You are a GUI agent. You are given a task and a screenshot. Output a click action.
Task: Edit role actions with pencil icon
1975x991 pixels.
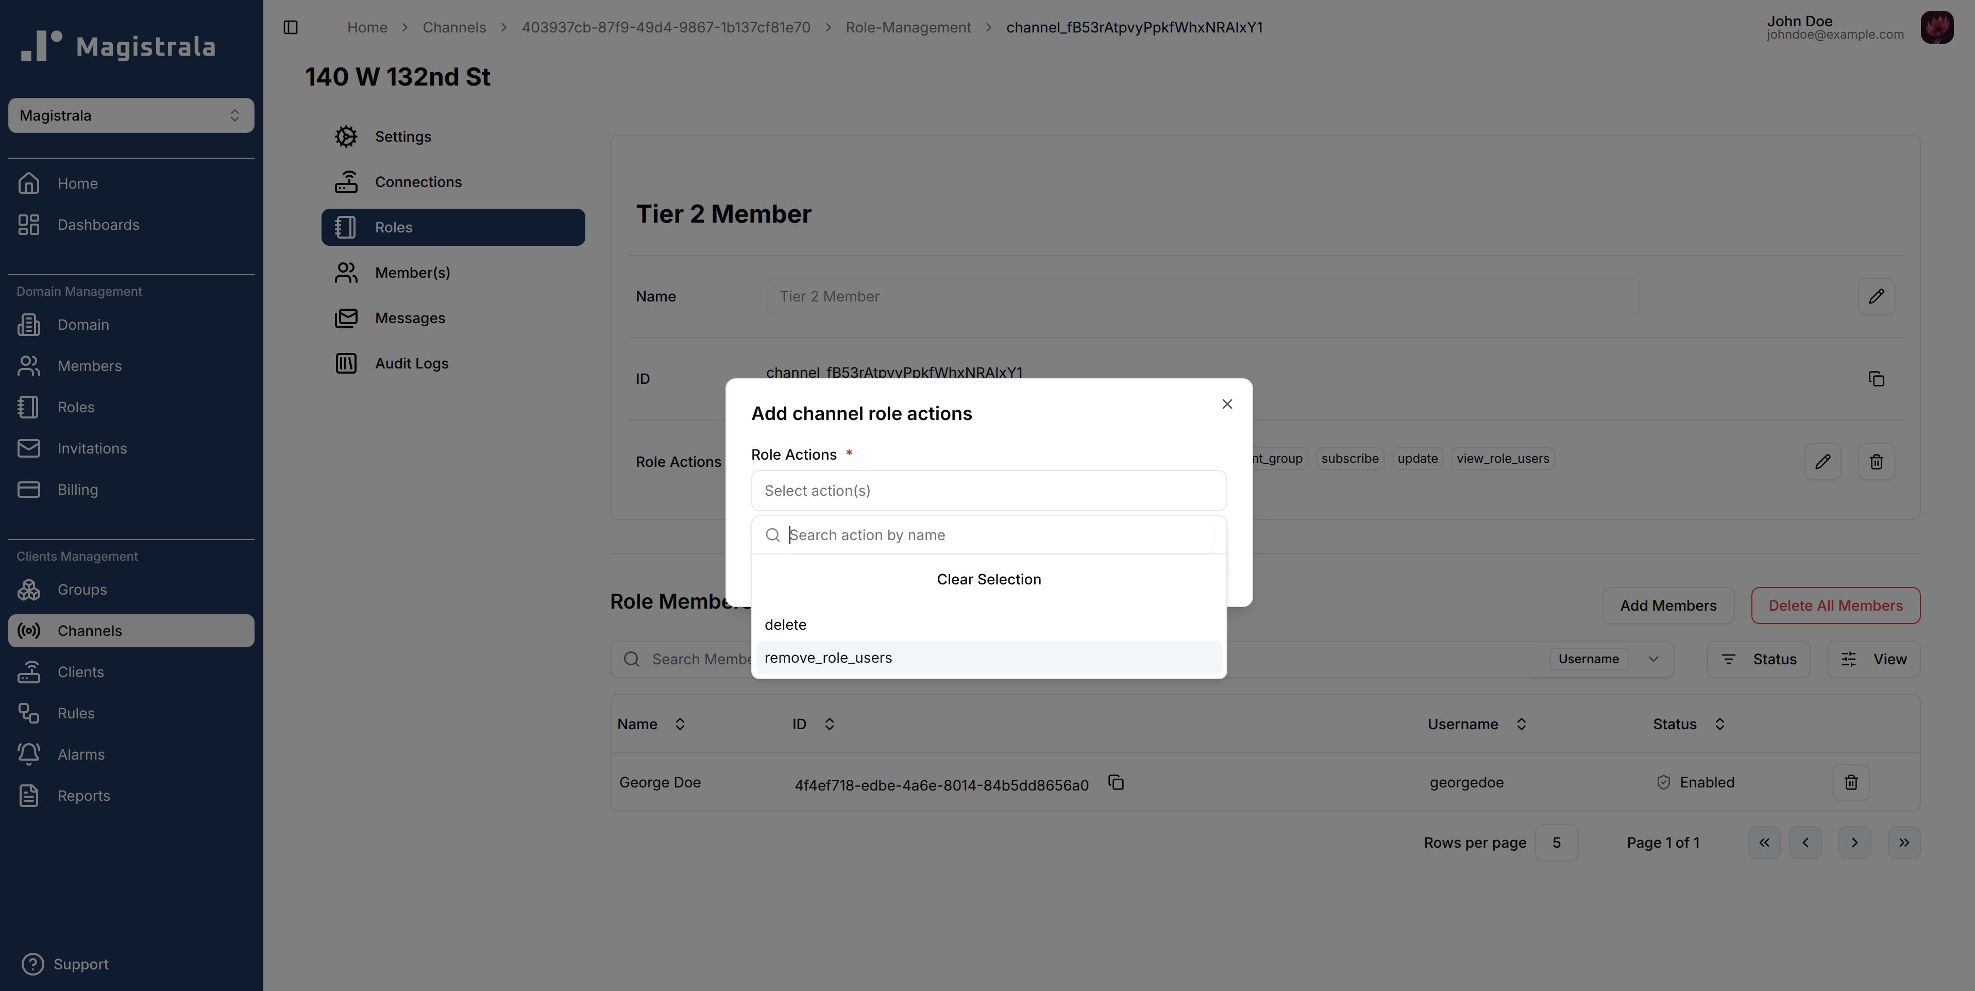1822,462
